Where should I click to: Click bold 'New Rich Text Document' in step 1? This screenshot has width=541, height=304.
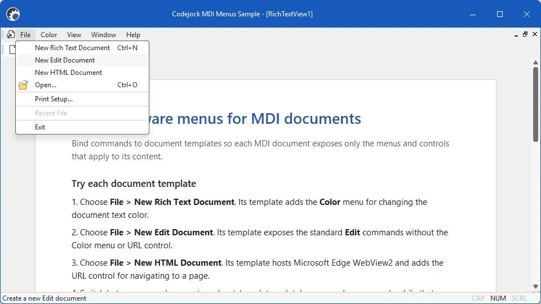(184, 202)
